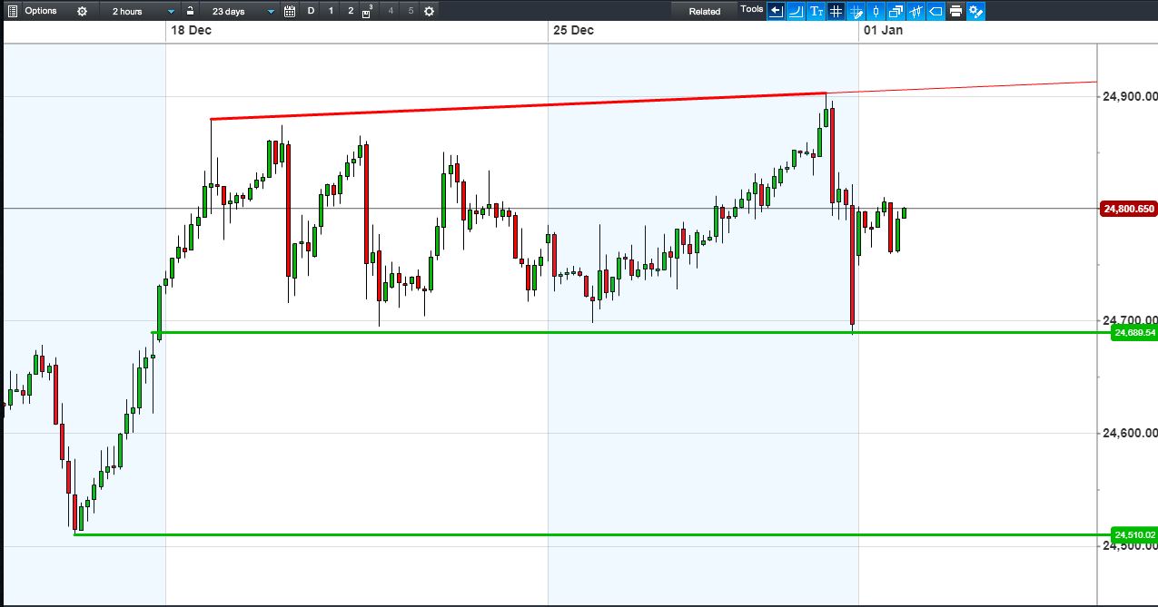Open the Options menu
The width and height of the screenshot is (1158, 607).
pos(40,11)
